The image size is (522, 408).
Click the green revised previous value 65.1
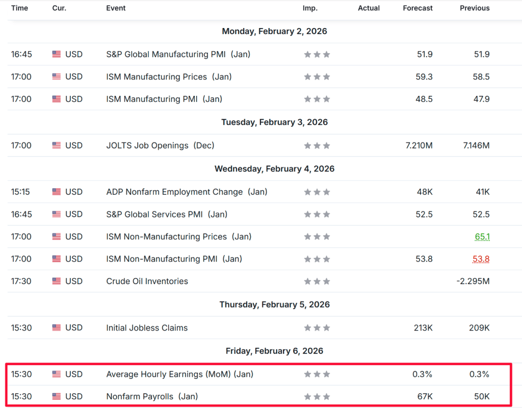pyautogui.click(x=481, y=237)
